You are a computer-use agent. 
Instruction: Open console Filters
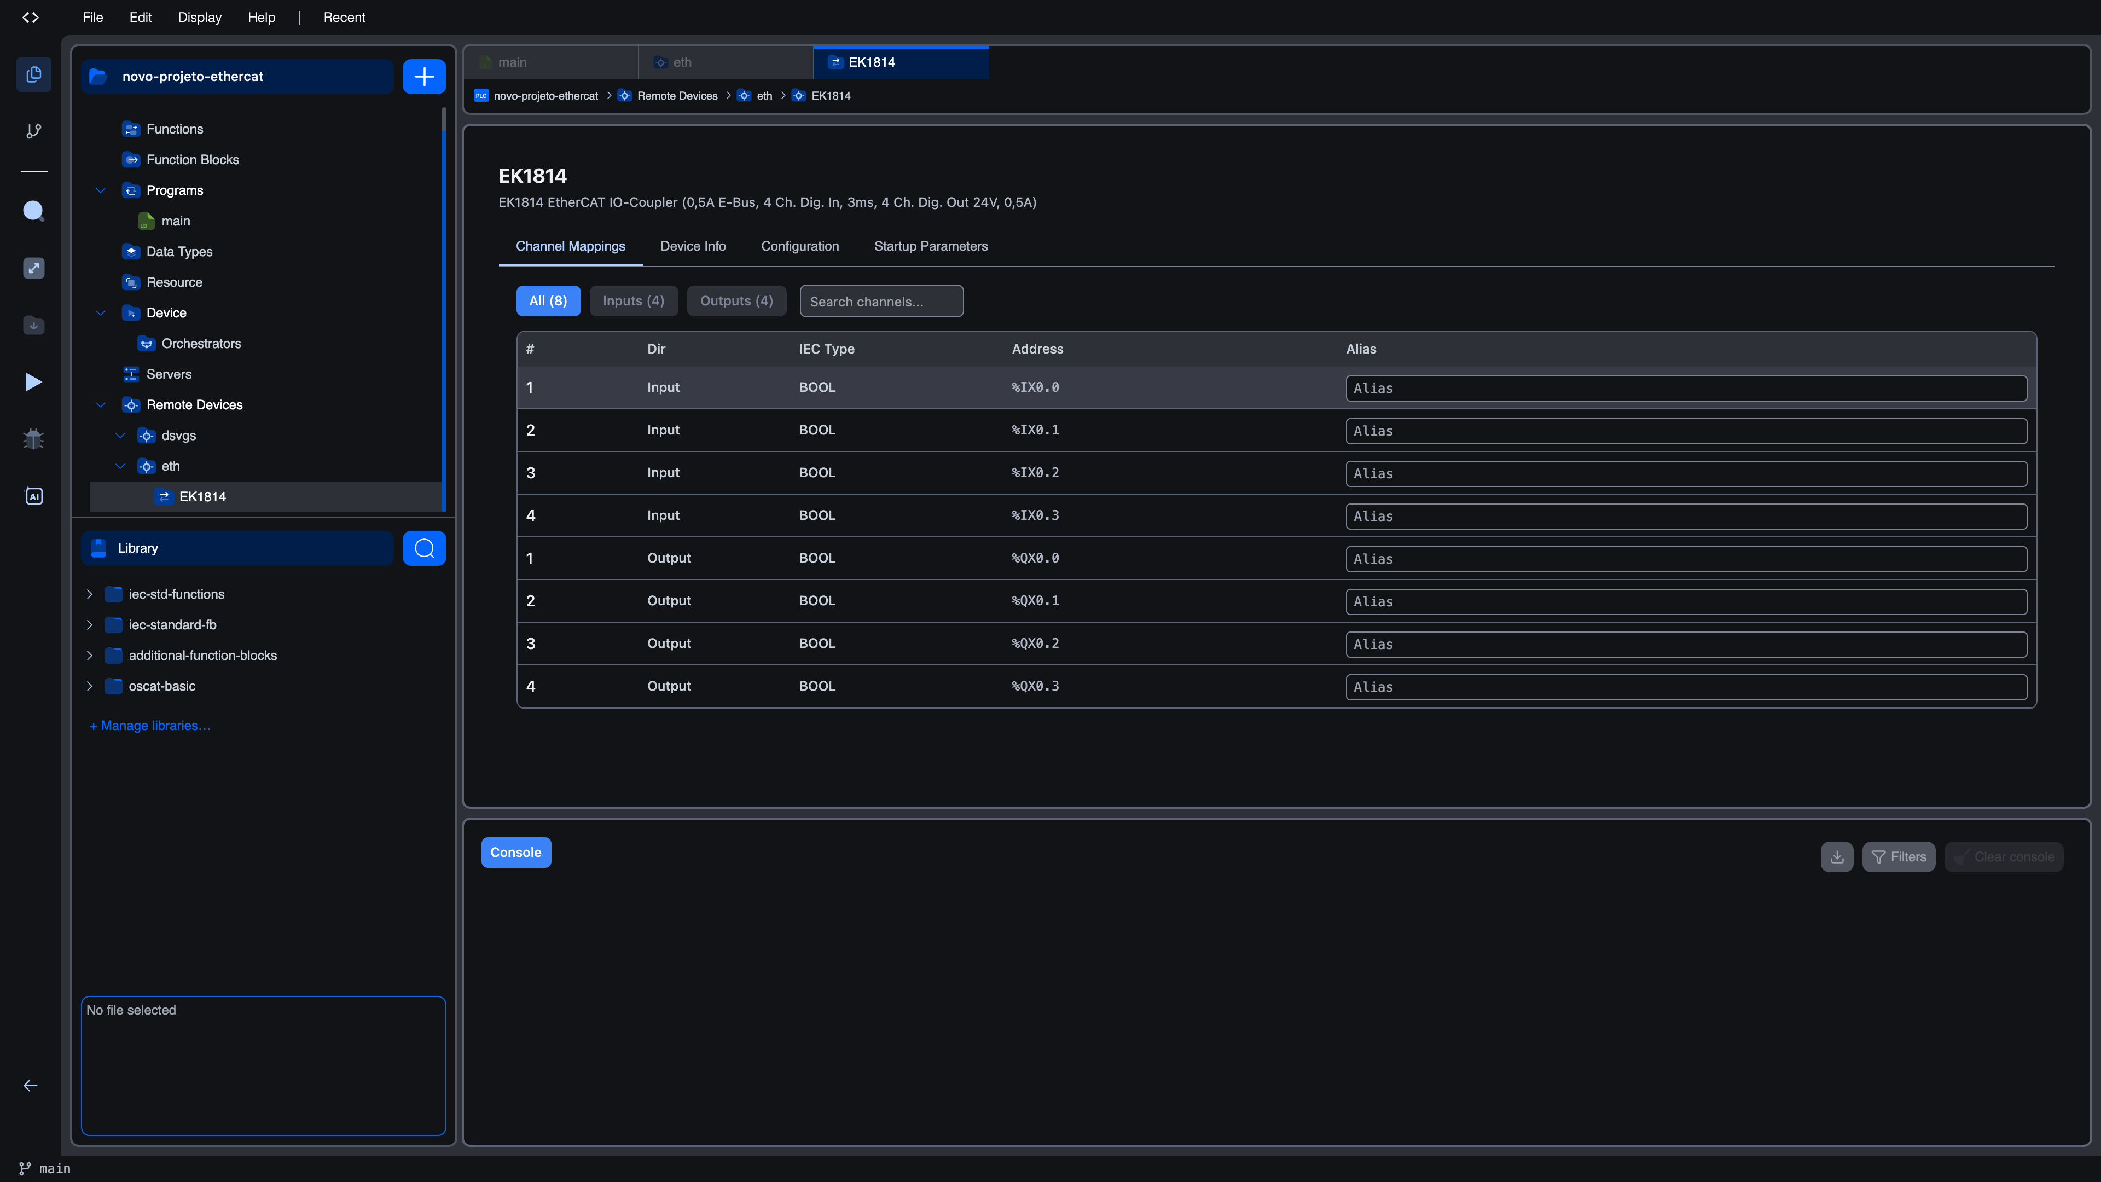[x=1898, y=856]
